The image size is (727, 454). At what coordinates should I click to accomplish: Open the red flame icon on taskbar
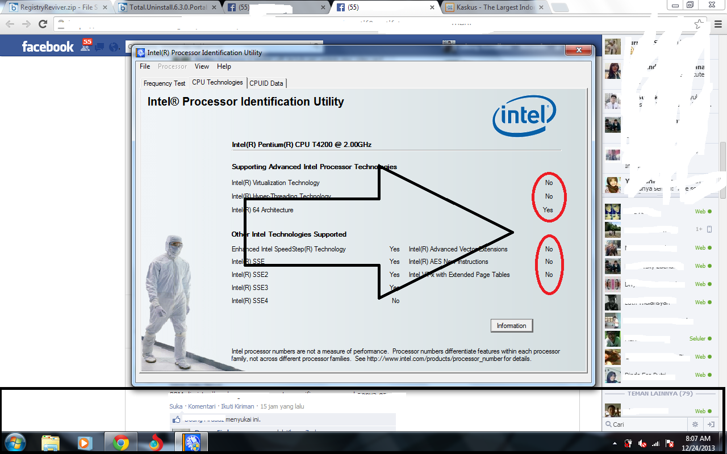155,443
